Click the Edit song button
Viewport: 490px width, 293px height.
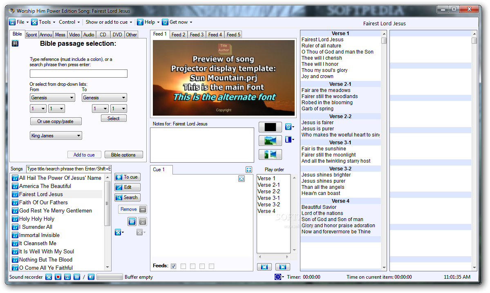[x=128, y=187]
